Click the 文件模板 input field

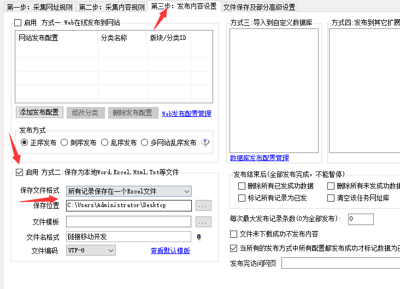pyautogui.click(x=128, y=222)
